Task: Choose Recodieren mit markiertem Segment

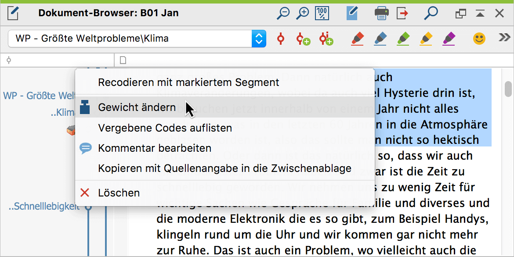Action: coord(225,82)
